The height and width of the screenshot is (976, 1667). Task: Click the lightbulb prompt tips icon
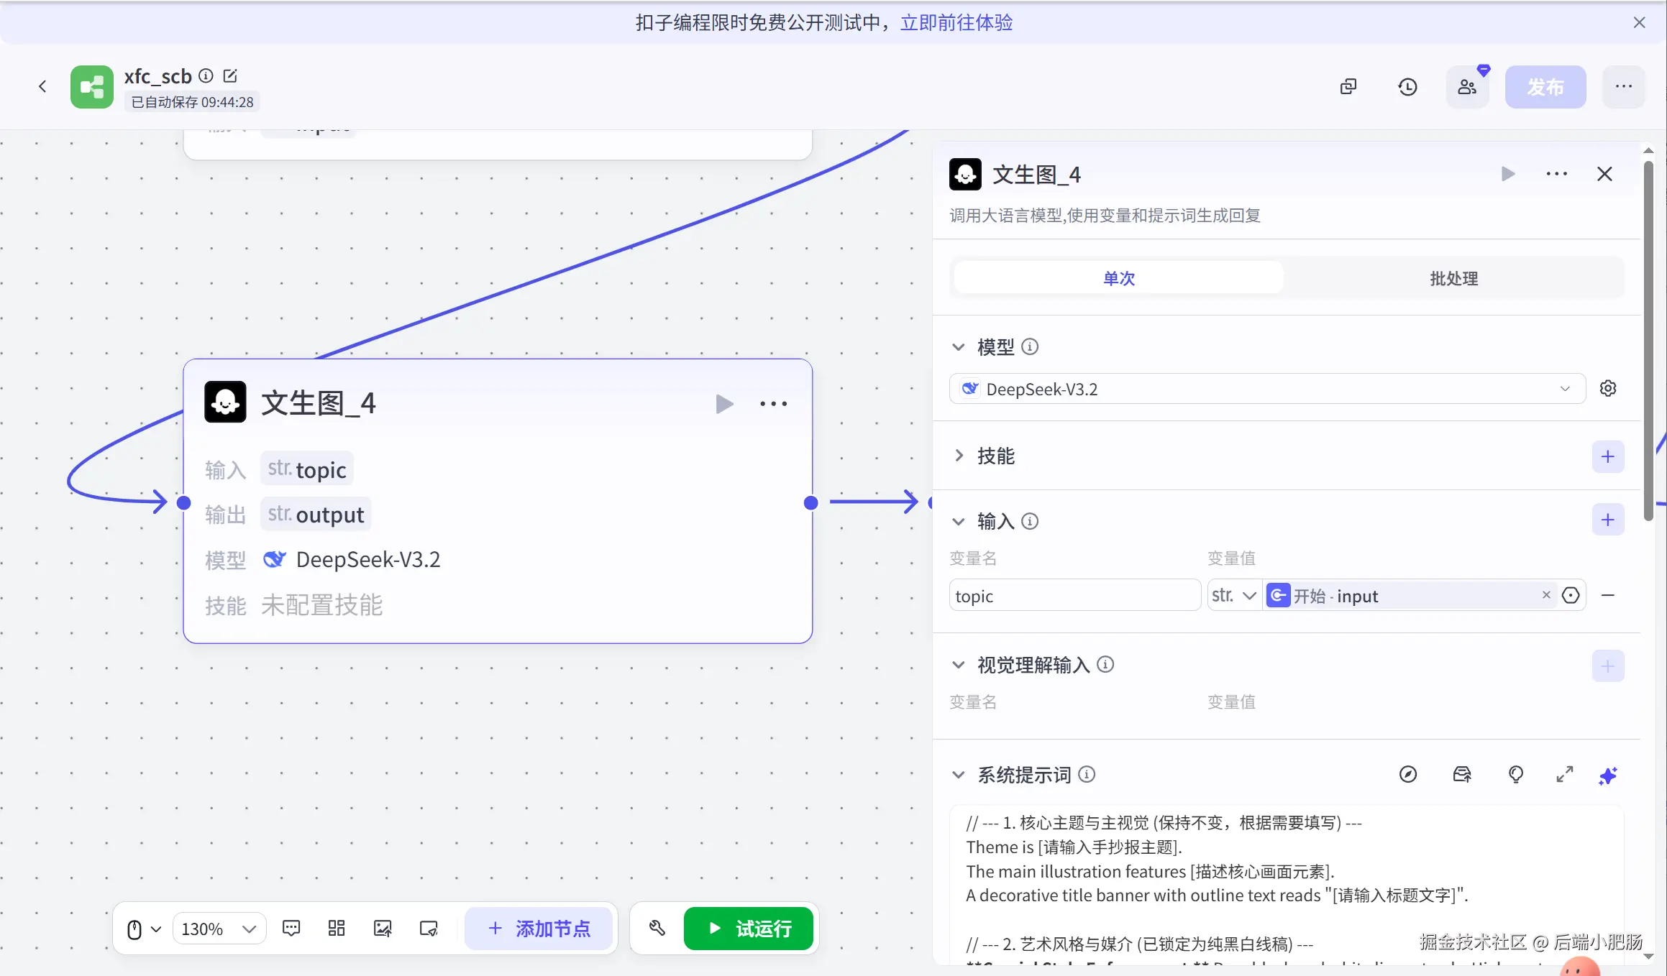click(1515, 775)
